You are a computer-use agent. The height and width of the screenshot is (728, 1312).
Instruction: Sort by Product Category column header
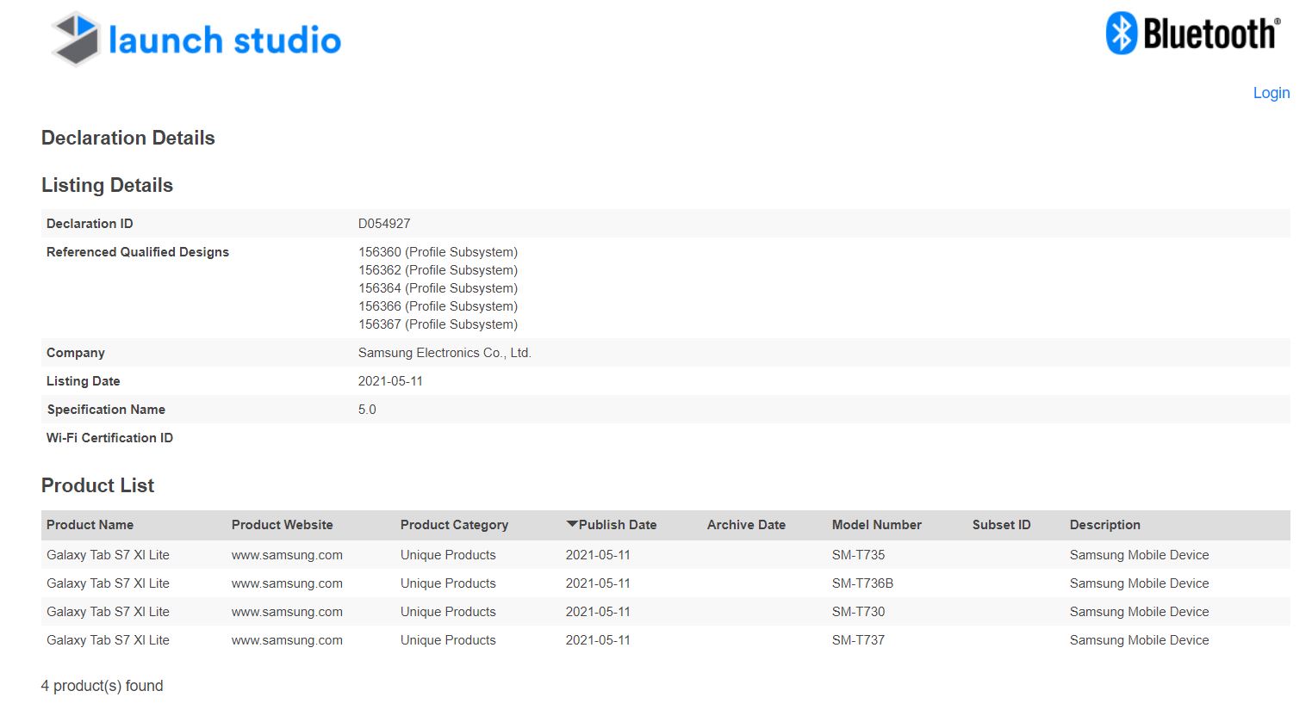pos(454,525)
